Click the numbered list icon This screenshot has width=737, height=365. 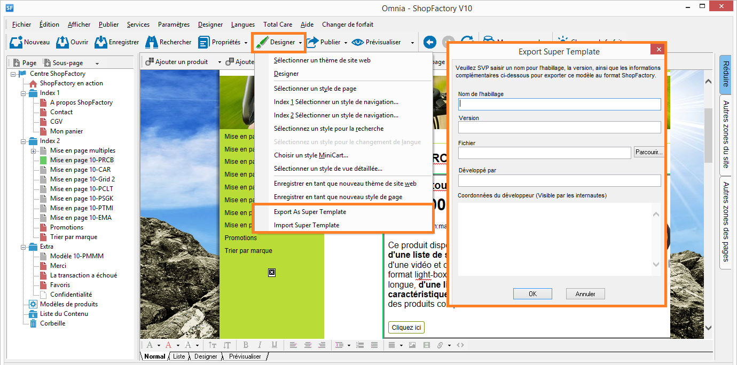[359, 345]
